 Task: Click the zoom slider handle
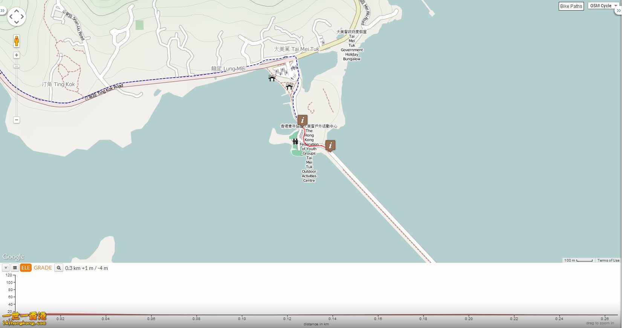[x=17, y=66]
